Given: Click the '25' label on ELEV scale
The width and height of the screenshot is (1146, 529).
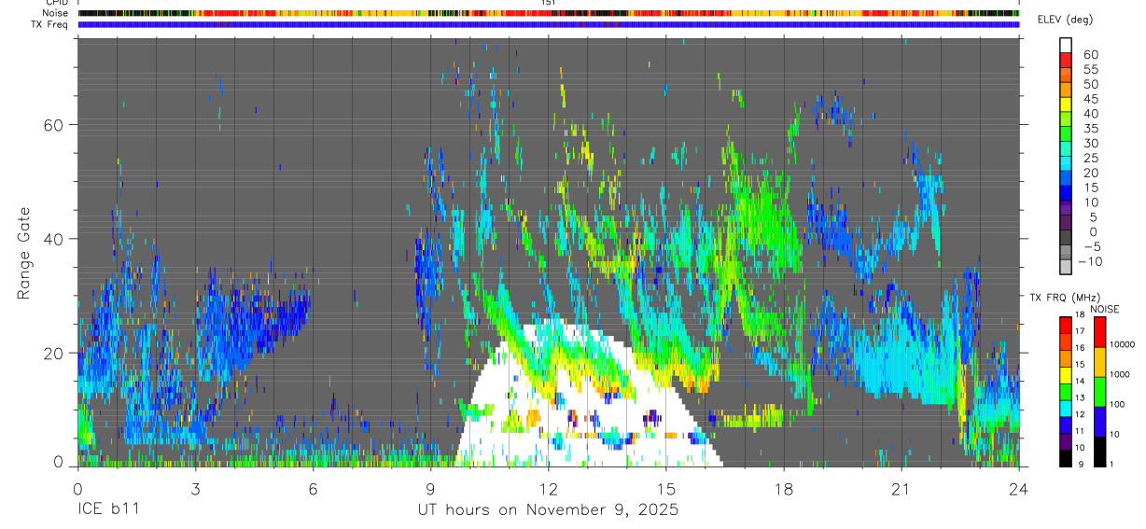Looking at the screenshot, I should point(1091,159).
